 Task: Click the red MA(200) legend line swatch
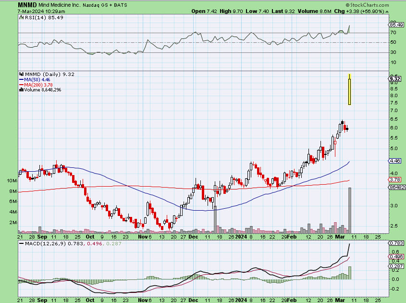22,85
